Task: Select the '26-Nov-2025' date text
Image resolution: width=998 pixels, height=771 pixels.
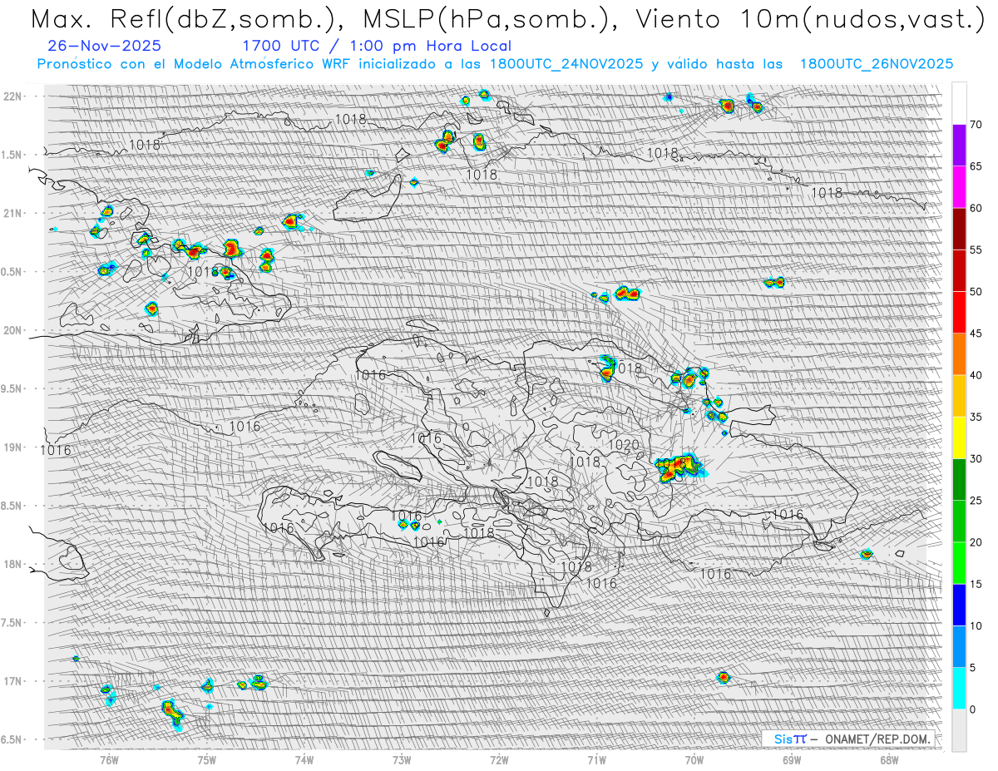Action: pyautogui.click(x=105, y=46)
